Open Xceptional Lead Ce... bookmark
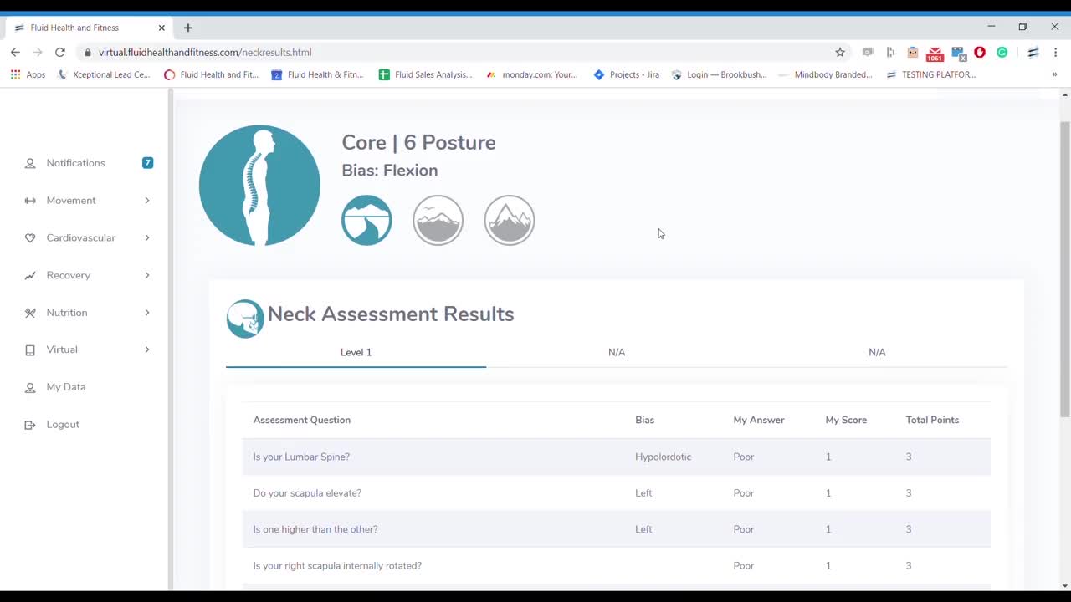Image resolution: width=1071 pixels, height=602 pixels. point(103,74)
